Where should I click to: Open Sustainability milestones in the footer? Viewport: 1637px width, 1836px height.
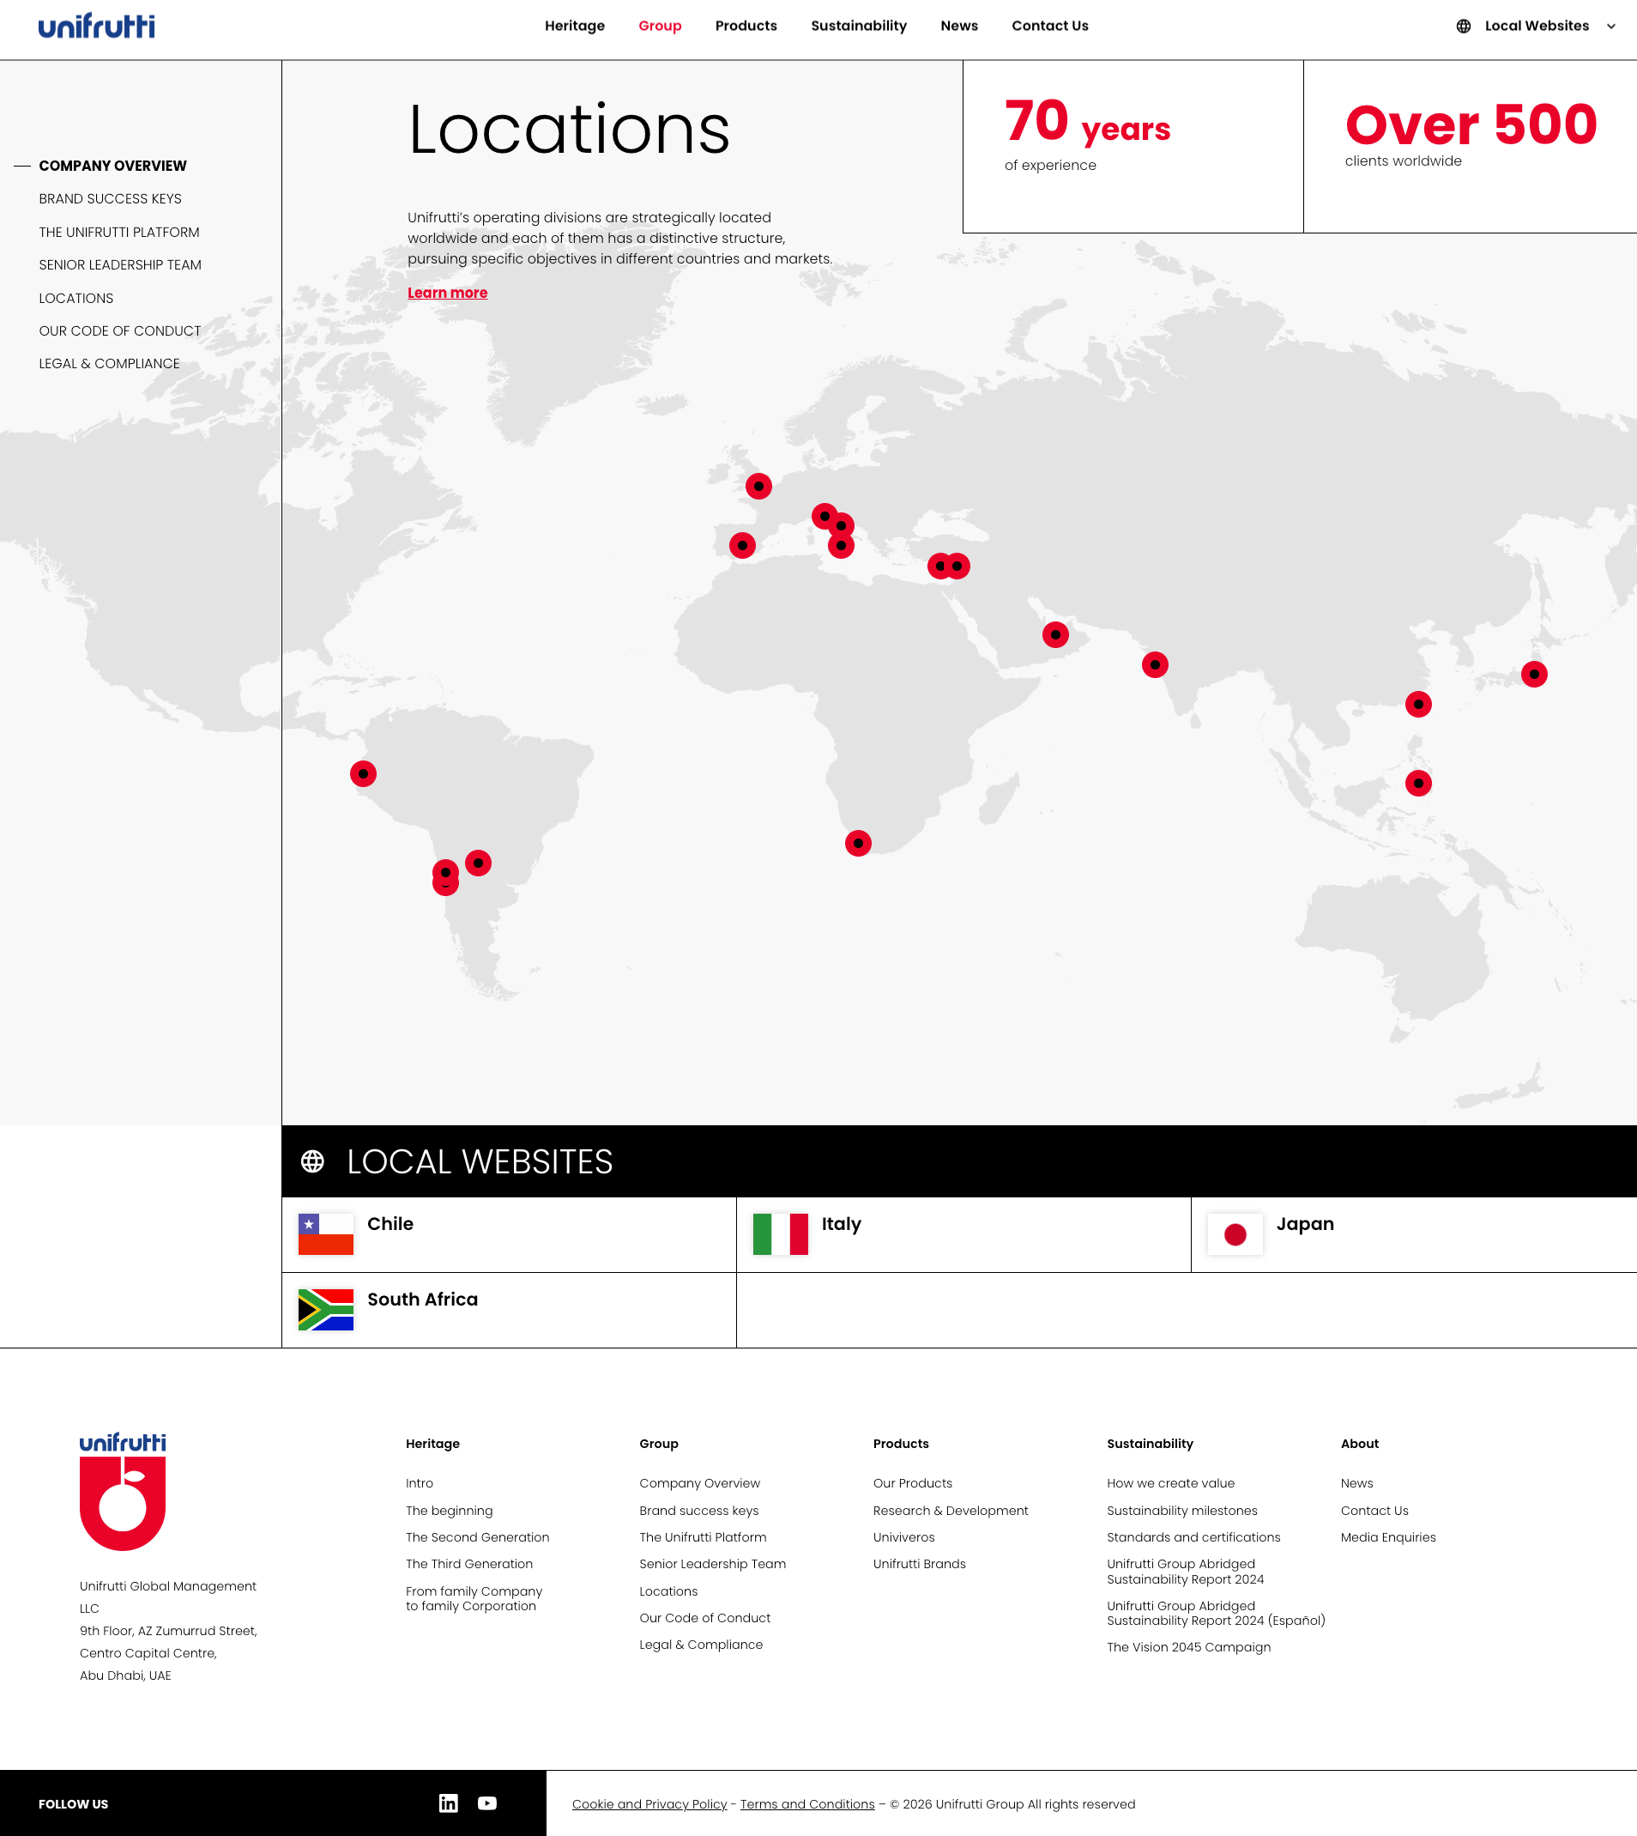click(1182, 1510)
